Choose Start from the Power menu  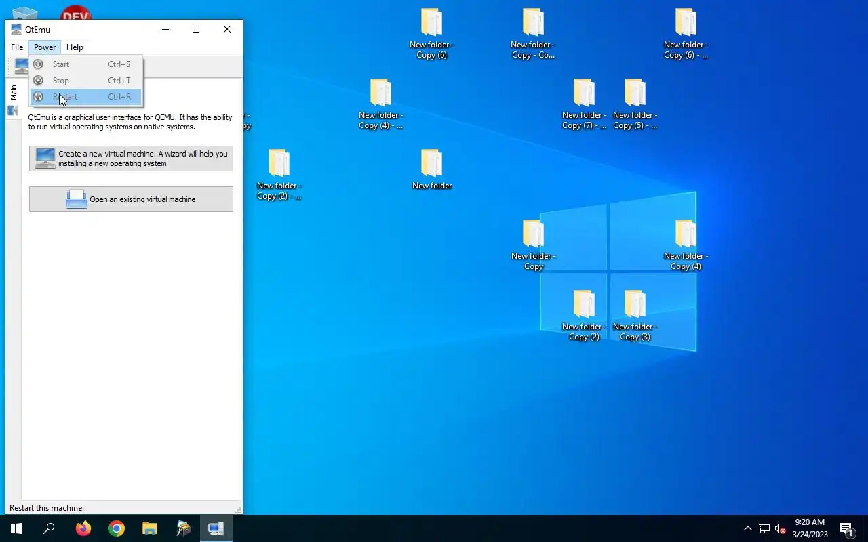coord(86,64)
